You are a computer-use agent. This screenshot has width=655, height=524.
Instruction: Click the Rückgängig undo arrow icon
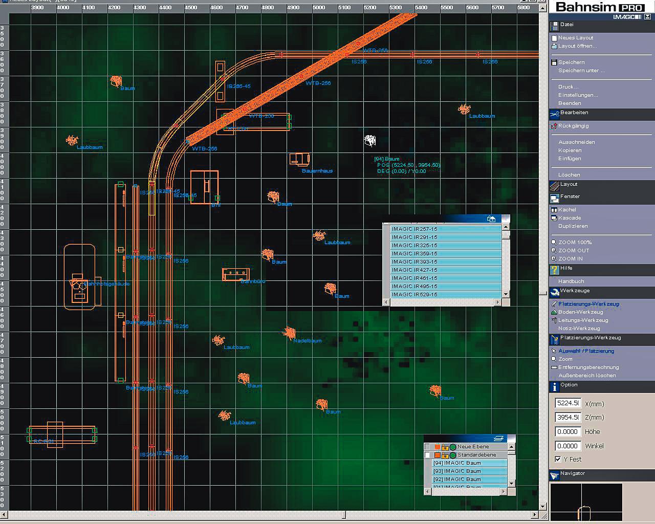tap(554, 126)
